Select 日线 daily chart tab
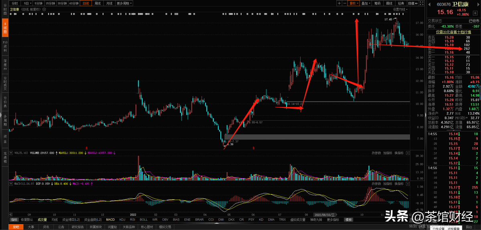The height and width of the screenshot is (230, 481). tap(85, 3)
